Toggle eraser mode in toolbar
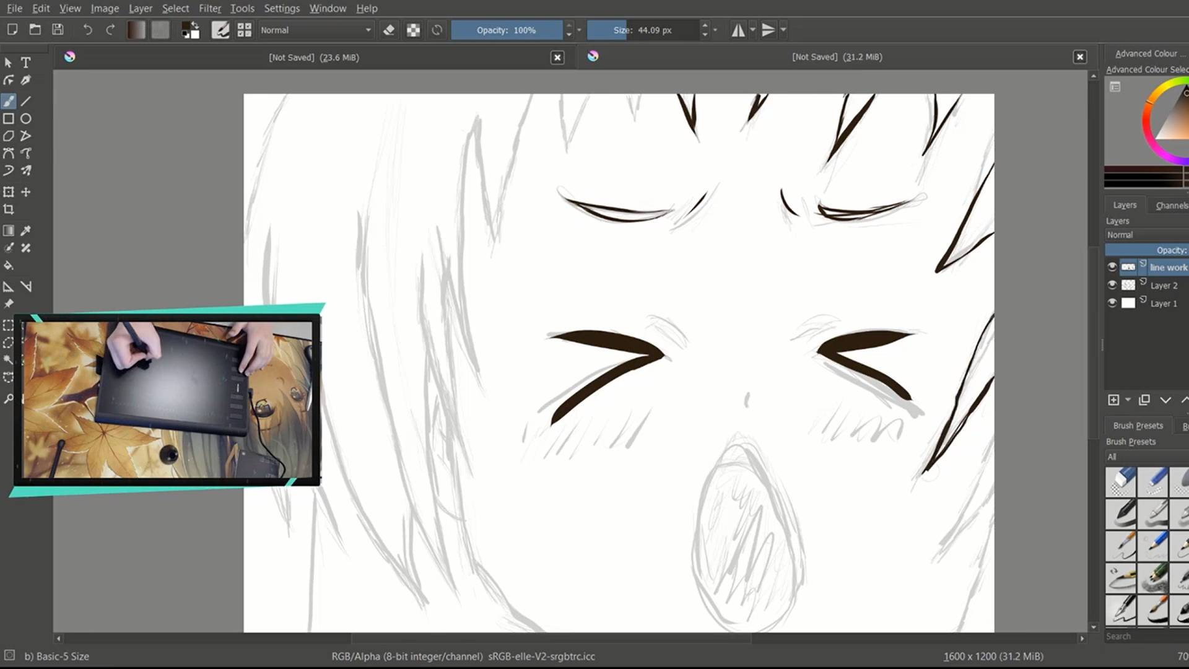Image resolution: width=1189 pixels, height=669 pixels. (x=389, y=30)
